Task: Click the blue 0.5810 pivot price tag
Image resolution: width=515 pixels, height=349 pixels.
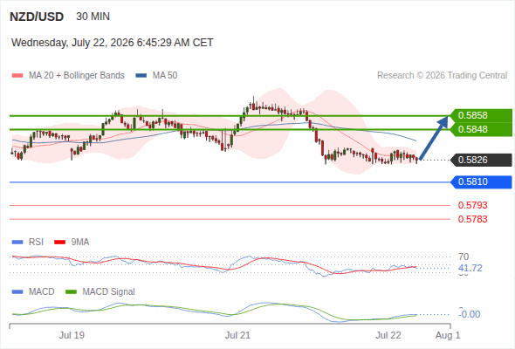Action: pos(482,181)
